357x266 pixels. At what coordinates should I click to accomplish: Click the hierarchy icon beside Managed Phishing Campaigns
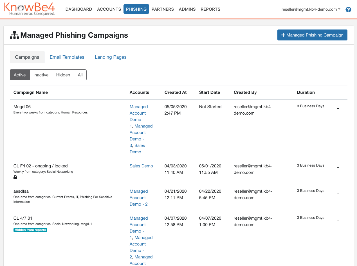(x=14, y=35)
